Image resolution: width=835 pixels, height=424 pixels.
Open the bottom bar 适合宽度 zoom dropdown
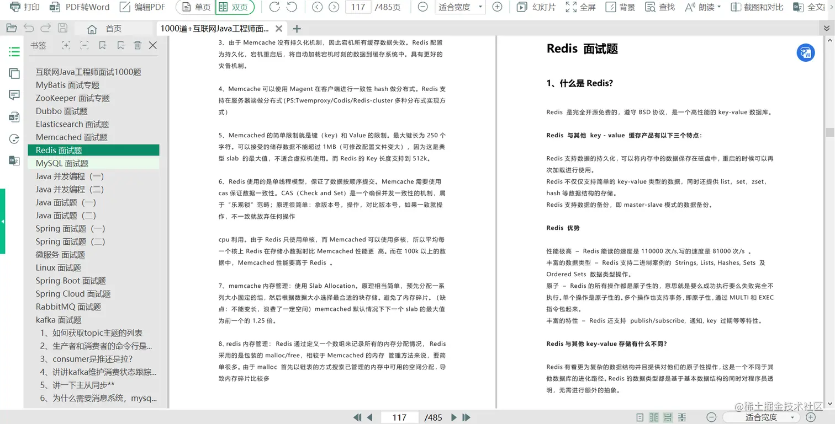[x=761, y=417]
